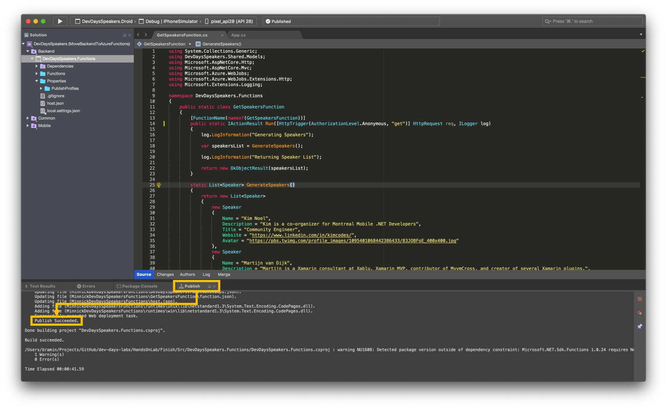This screenshot has height=409, width=666.
Task: Open the Test Results pad
Action: (43, 286)
